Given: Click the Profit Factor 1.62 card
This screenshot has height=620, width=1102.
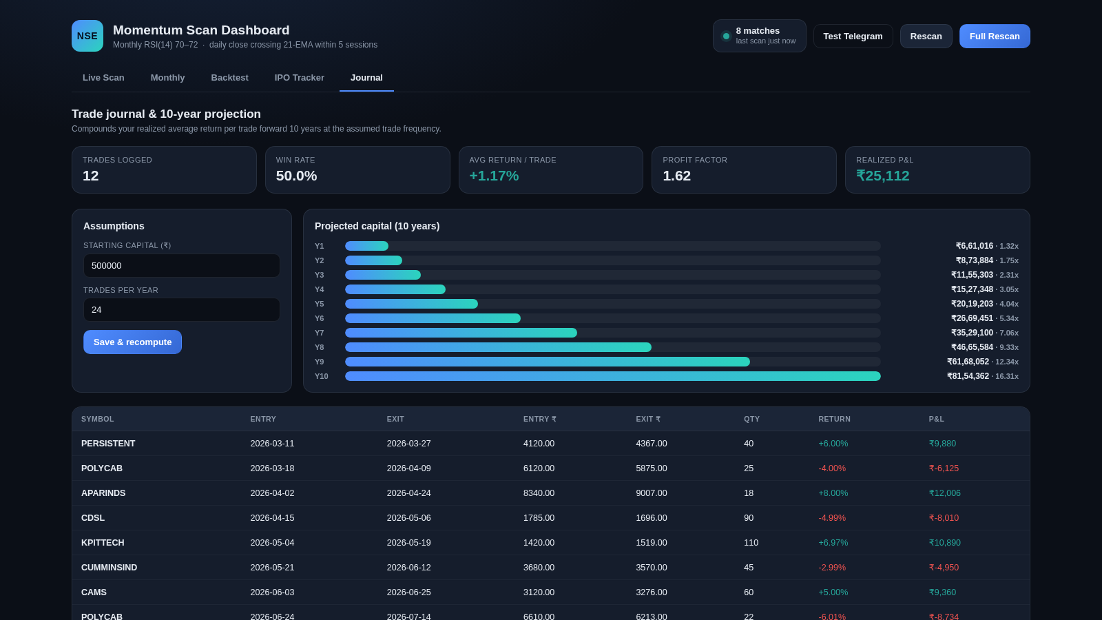Looking at the screenshot, I should (744, 169).
